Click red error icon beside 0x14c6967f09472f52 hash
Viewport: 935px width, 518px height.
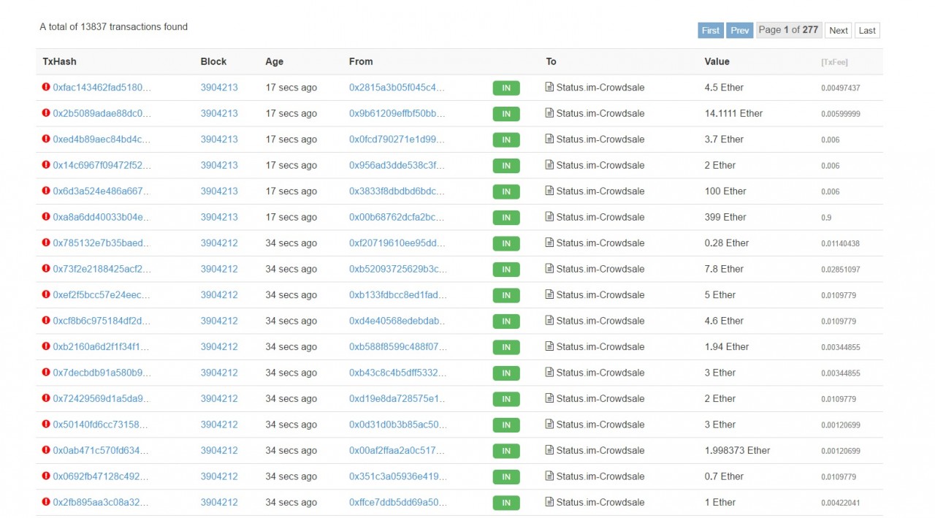47,165
